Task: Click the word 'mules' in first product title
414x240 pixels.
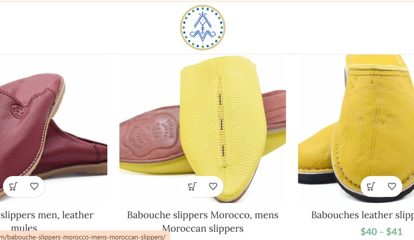Action: 24,228
